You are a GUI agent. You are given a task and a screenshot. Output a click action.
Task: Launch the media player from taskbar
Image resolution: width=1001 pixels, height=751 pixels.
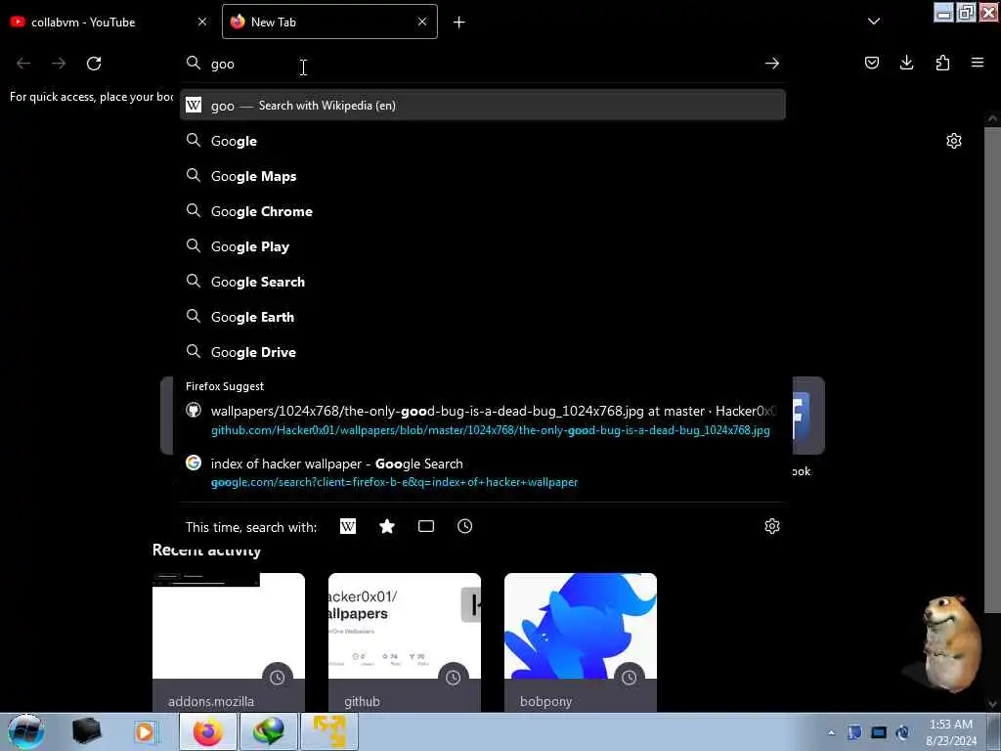(145, 731)
